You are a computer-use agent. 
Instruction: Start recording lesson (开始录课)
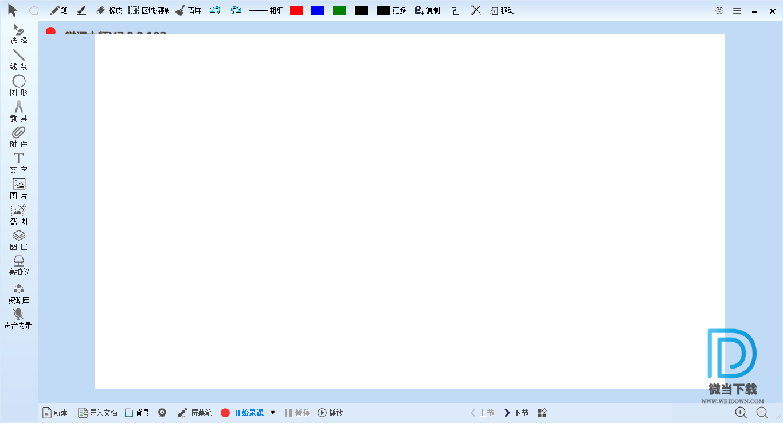(242, 413)
